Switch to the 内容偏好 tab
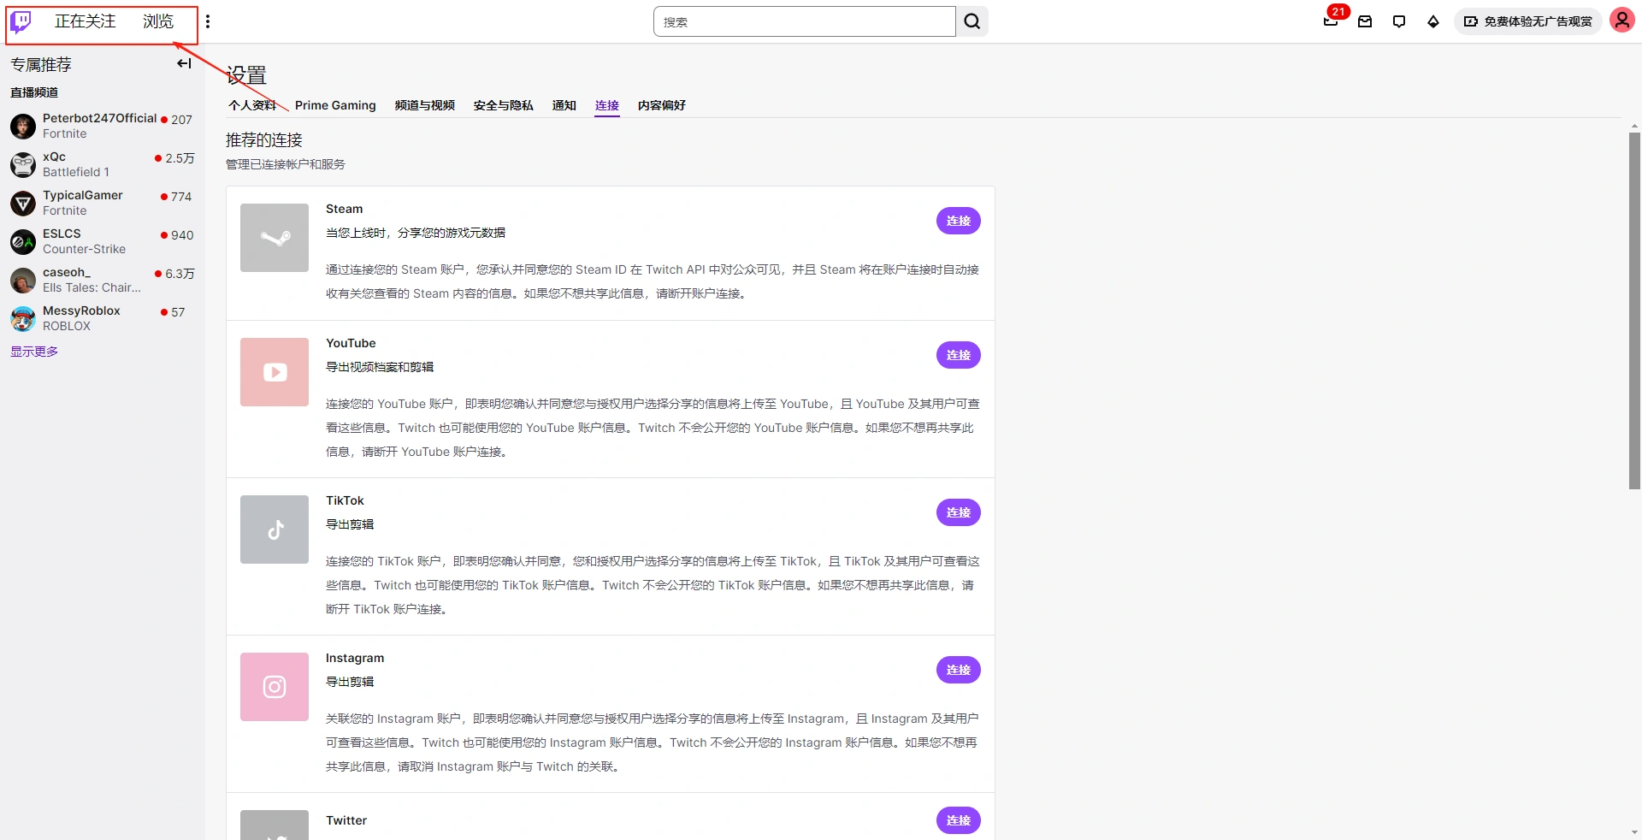This screenshot has width=1642, height=840. tap(662, 105)
